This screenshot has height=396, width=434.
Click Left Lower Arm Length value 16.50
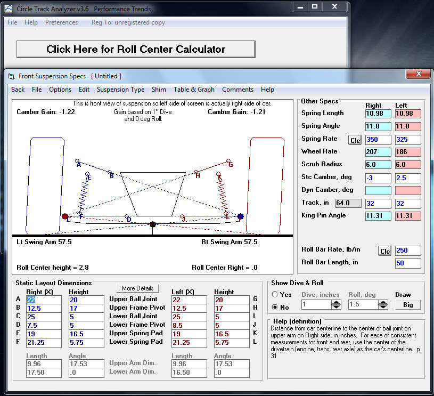click(189, 373)
